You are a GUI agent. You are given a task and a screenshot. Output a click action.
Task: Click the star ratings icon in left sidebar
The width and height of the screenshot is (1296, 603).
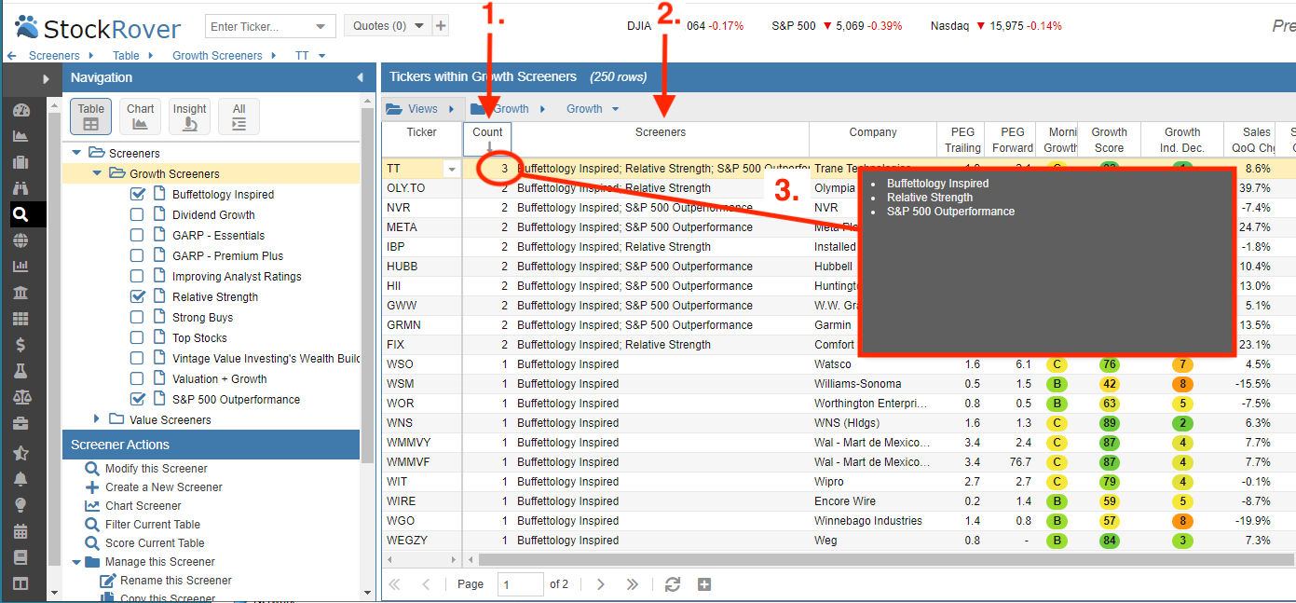[x=20, y=454]
